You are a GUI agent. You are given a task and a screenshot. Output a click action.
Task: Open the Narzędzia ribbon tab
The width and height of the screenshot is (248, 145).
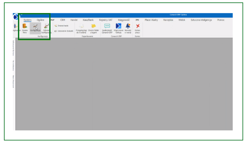[168, 20]
